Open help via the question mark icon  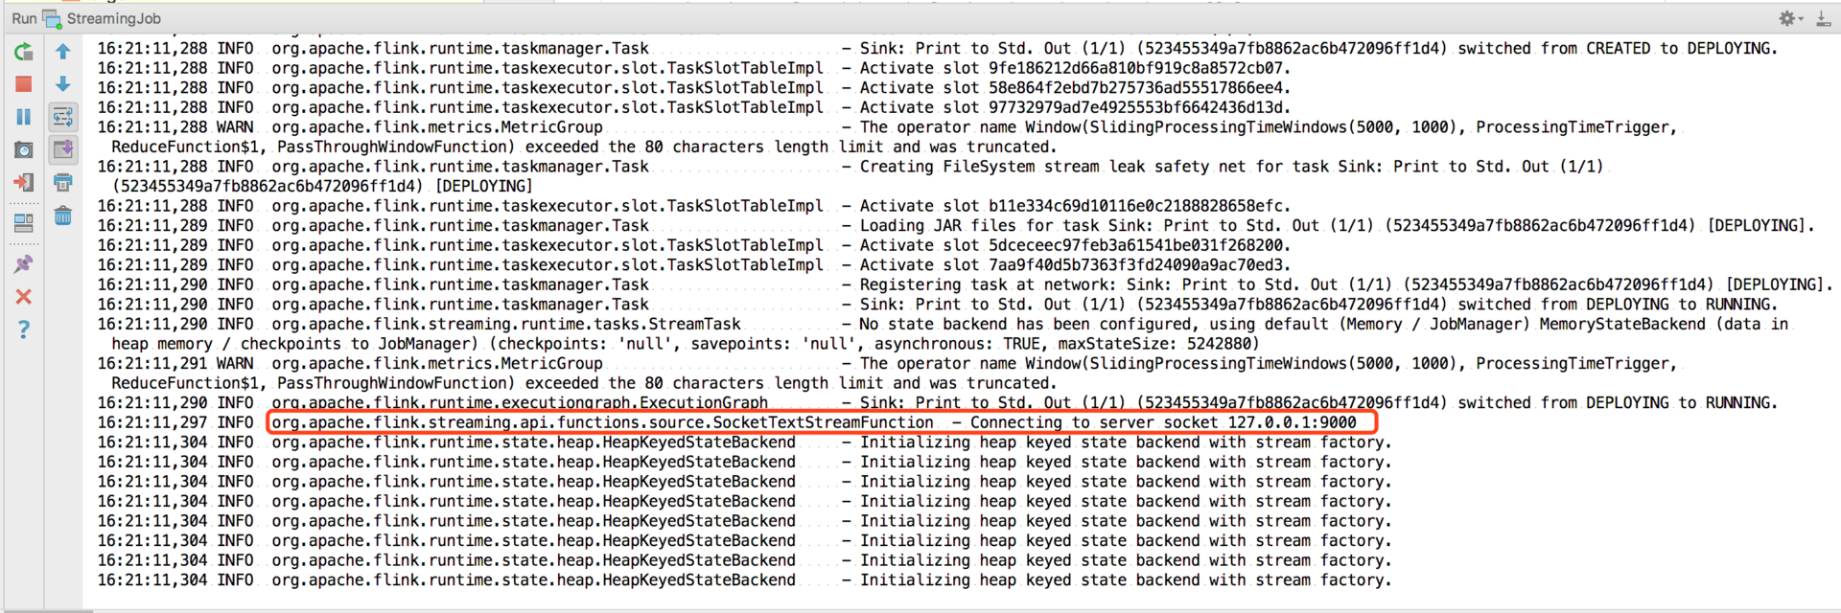click(x=24, y=329)
